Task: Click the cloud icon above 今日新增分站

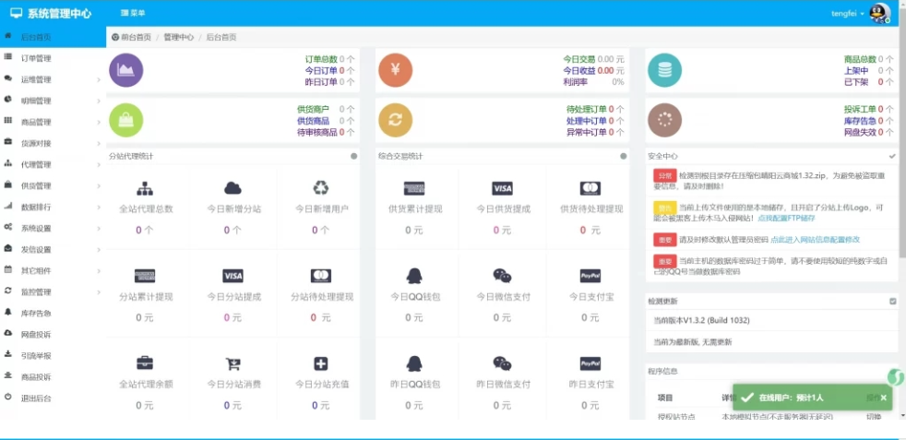Action: [232, 188]
